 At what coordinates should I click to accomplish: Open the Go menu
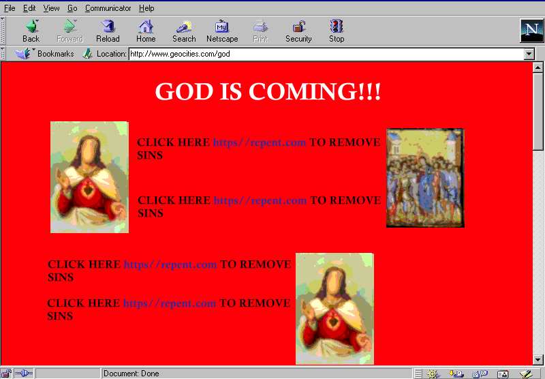tap(72, 8)
